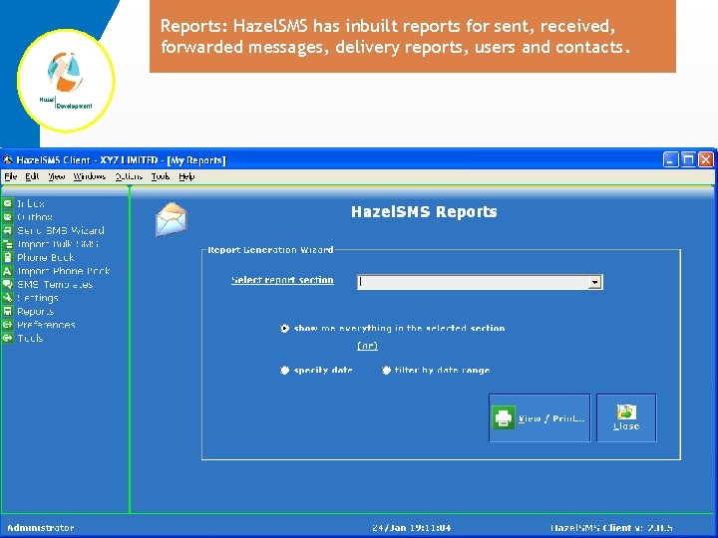Click the 'HazelSMS Reports' heading

coord(424,212)
